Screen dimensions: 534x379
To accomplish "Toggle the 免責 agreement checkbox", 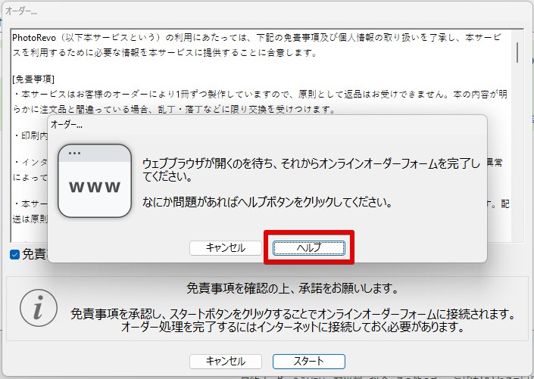I will coord(15,254).
